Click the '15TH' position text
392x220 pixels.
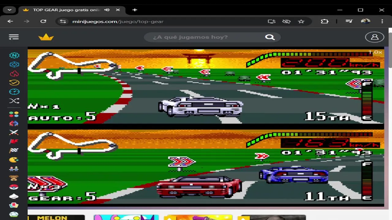click(327, 116)
